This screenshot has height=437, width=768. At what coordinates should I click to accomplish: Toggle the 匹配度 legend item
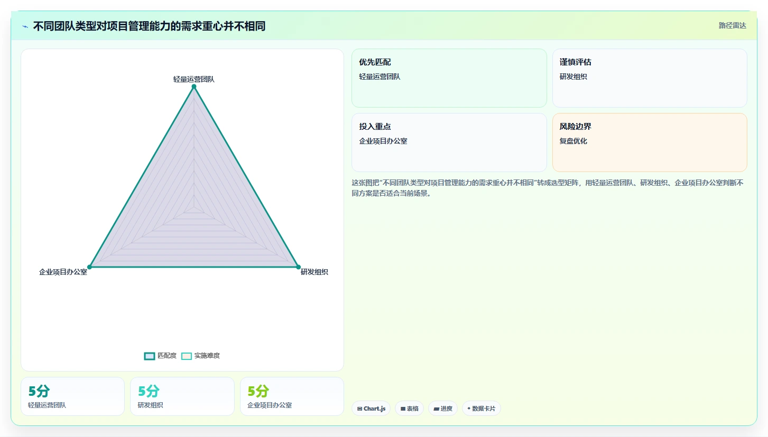tap(161, 356)
